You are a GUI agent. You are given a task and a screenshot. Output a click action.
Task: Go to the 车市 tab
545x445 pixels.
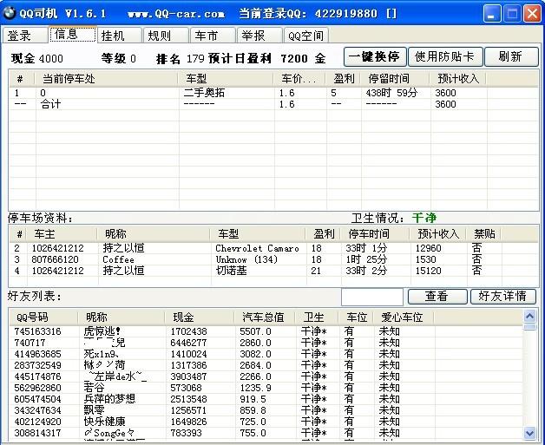[213, 35]
